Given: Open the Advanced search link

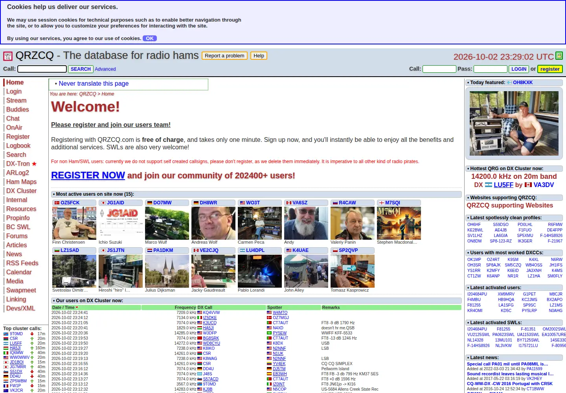Looking at the screenshot, I should [105, 69].
